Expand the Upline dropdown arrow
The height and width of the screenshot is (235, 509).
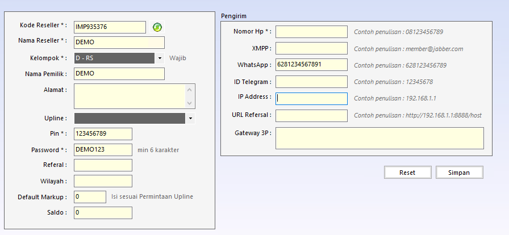[190, 118]
